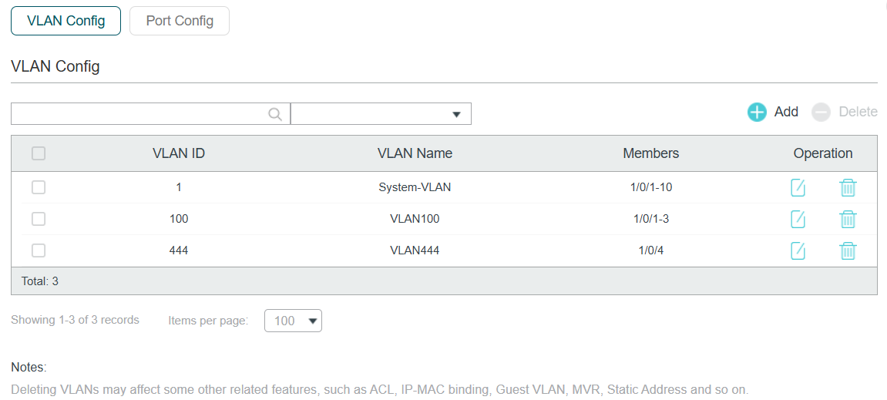
Task: Toggle the select-all header checkbox
Action: click(x=39, y=153)
